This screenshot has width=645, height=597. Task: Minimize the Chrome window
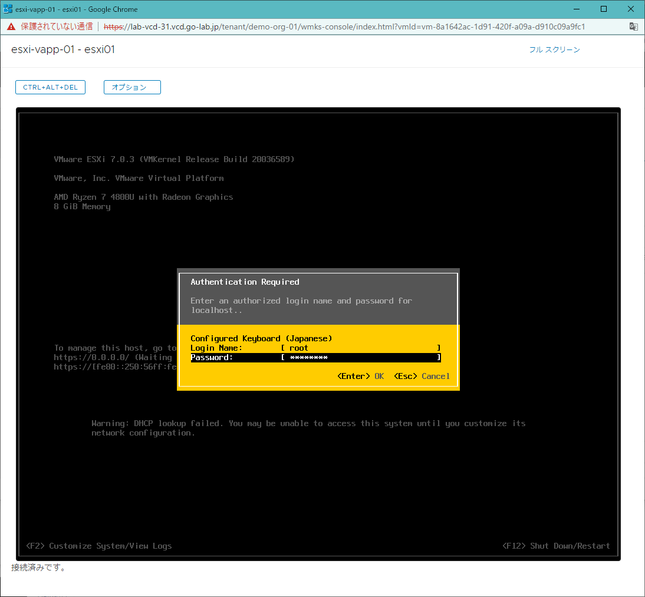click(576, 9)
